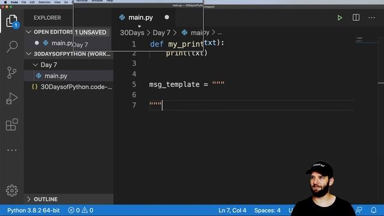The height and width of the screenshot is (216, 384).
Task: Split the editor to the right
Action: 356,17
